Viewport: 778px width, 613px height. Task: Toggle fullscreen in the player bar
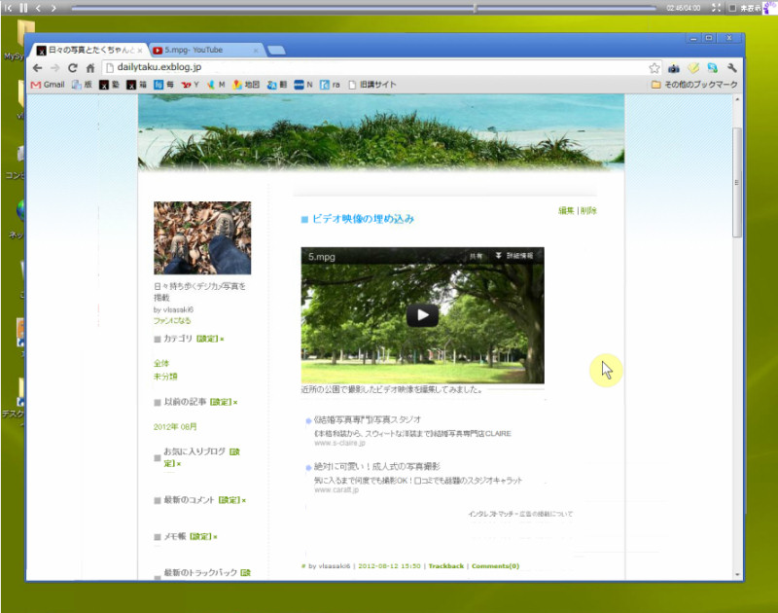coord(716,8)
